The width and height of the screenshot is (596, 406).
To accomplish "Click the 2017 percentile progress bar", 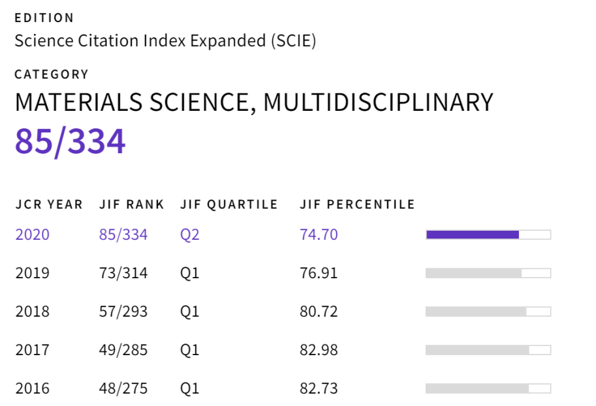I will pos(488,351).
